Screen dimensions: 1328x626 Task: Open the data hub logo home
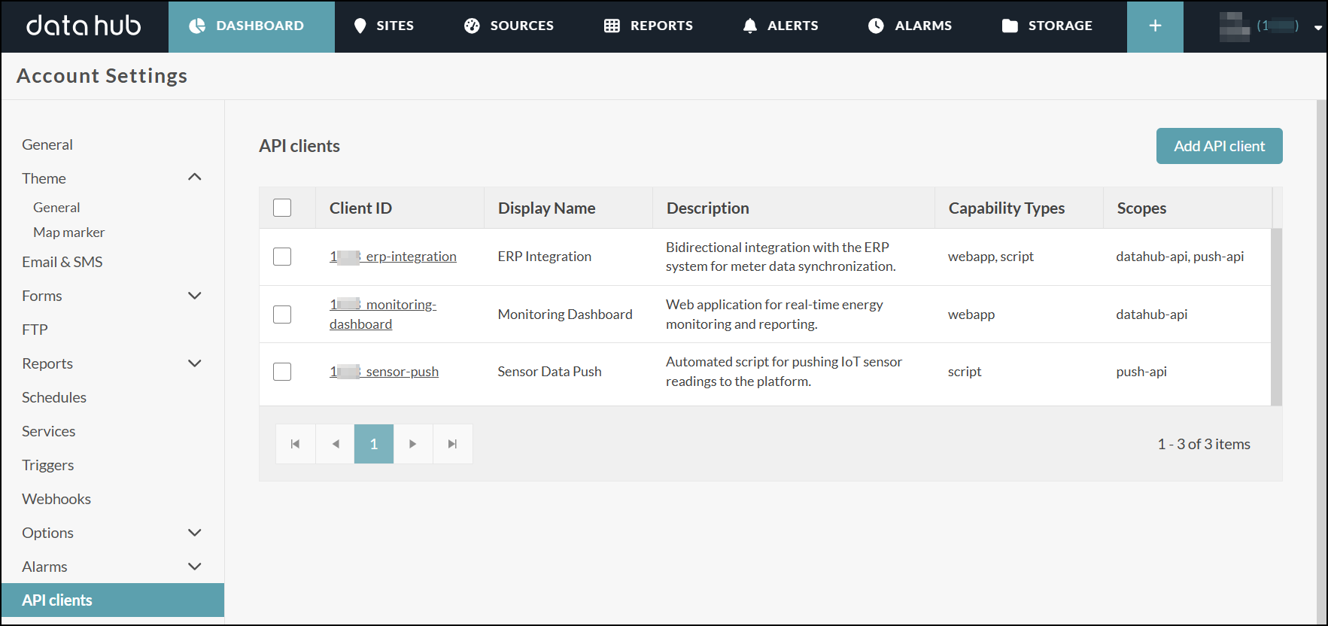84,26
